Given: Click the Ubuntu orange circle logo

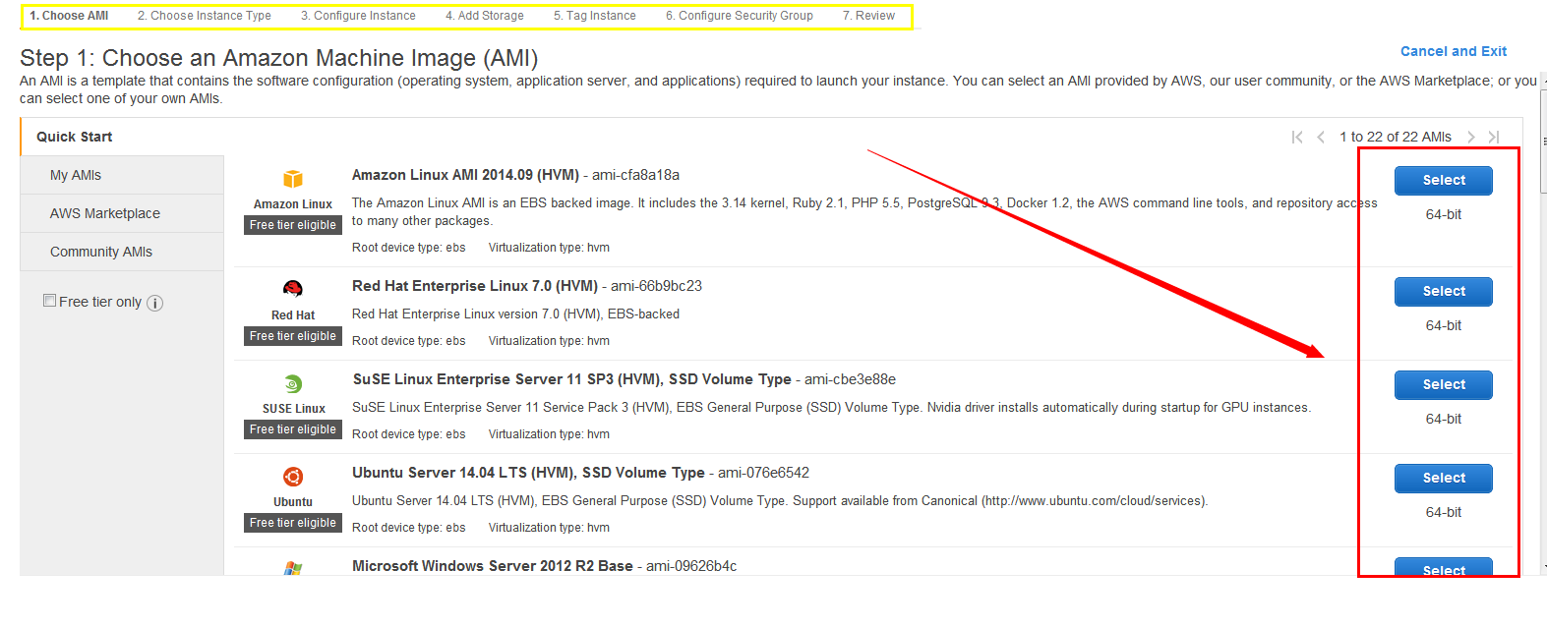Looking at the screenshot, I should pyautogui.click(x=293, y=477).
